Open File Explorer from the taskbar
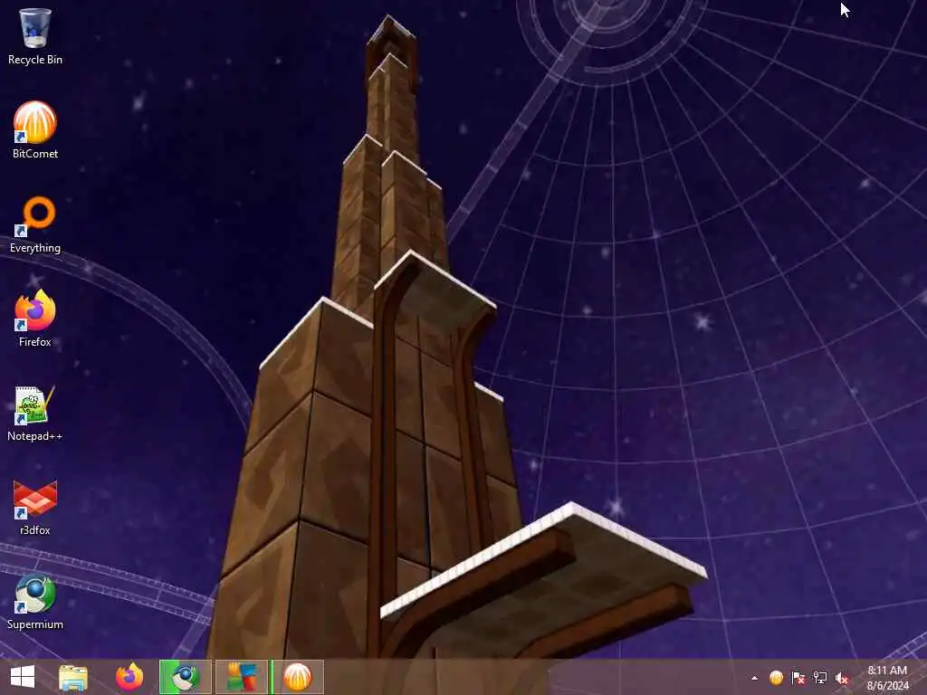The height and width of the screenshot is (695, 927). click(73, 677)
